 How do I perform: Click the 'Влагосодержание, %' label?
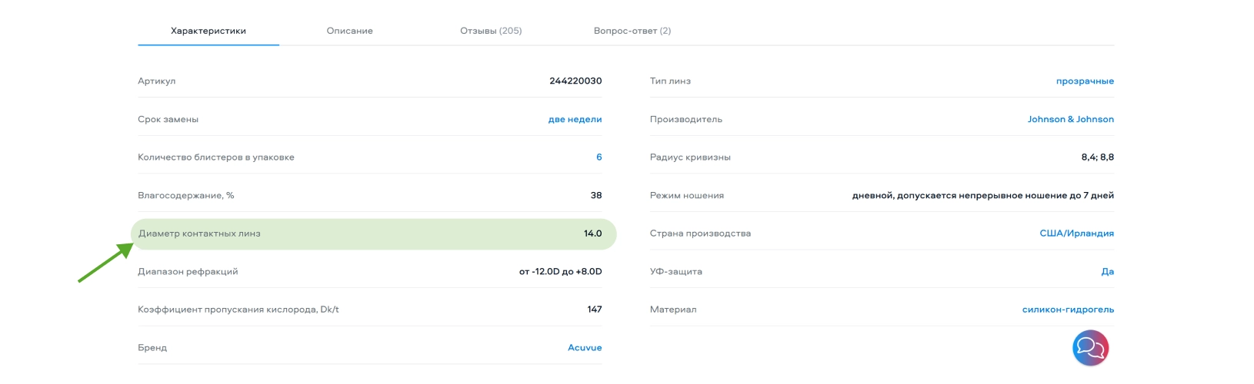[x=186, y=195]
